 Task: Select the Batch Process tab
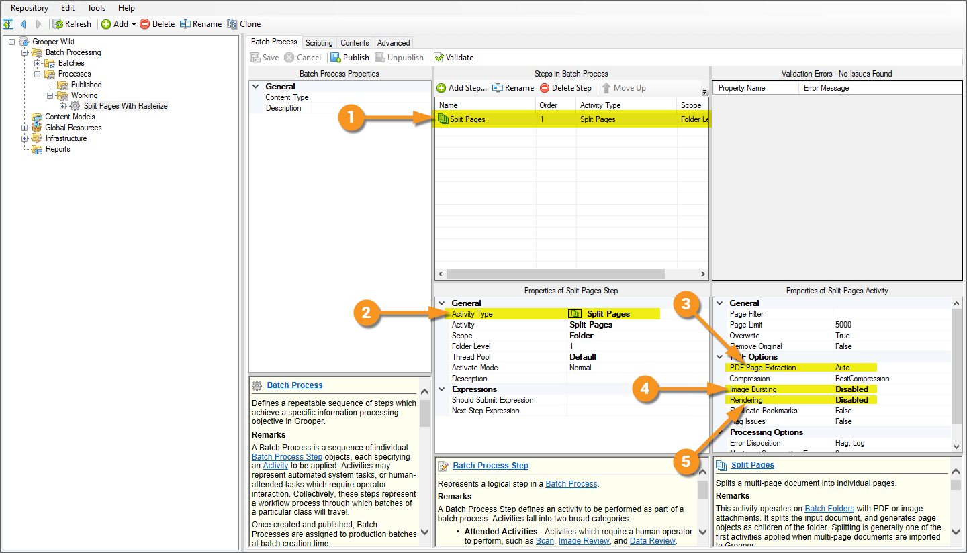click(x=274, y=42)
